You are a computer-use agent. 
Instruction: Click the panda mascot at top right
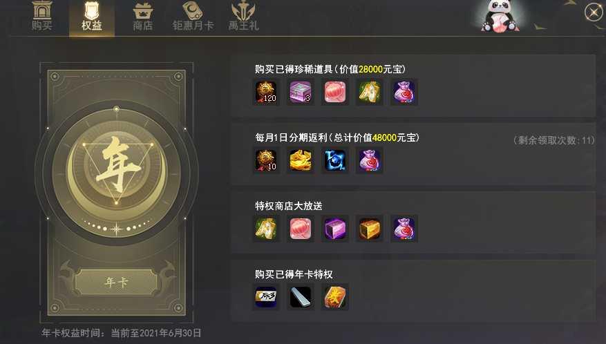point(500,17)
